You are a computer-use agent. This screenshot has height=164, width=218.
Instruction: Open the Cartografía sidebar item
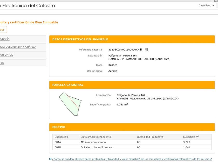(5, 39)
